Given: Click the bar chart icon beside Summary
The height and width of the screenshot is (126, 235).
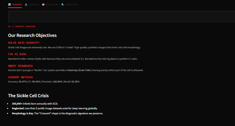Looking at the screenshot, I should (10, 4).
